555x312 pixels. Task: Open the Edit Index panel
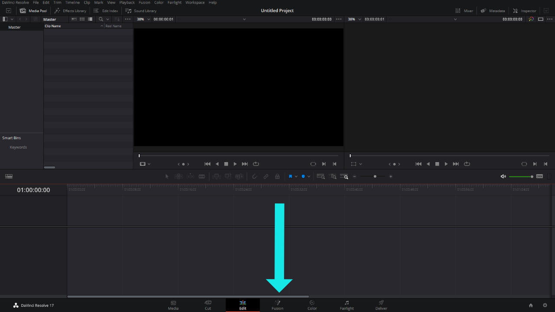pyautogui.click(x=106, y=10)
